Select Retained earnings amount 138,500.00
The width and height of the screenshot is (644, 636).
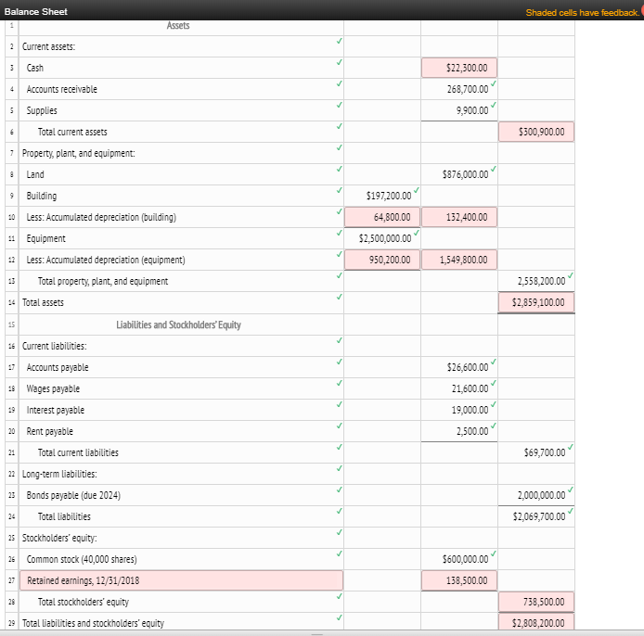458,580
